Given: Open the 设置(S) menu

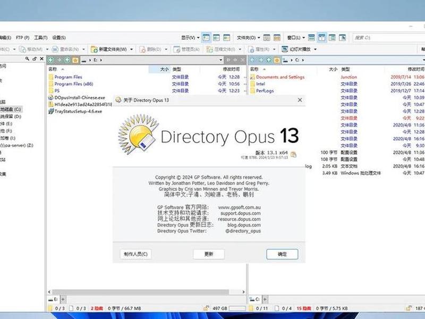Looking at the screenshot, I should click(x=59, y=38).
